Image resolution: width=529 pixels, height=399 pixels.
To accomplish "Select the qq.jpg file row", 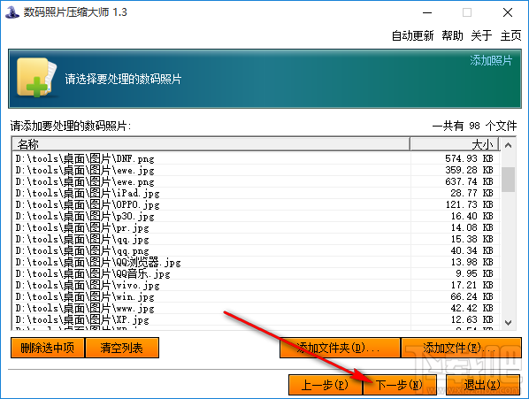I will point(257,239).
